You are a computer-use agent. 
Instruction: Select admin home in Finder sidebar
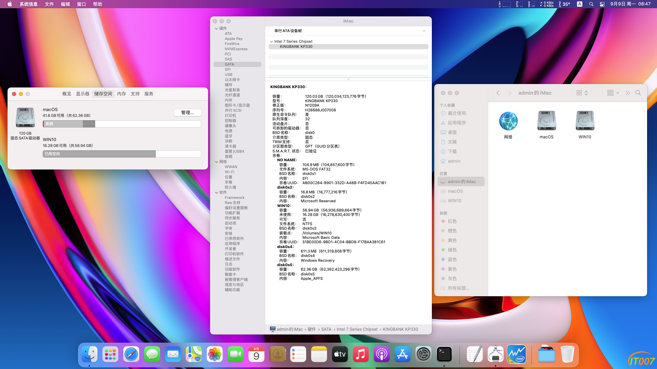tap(454, 161)
